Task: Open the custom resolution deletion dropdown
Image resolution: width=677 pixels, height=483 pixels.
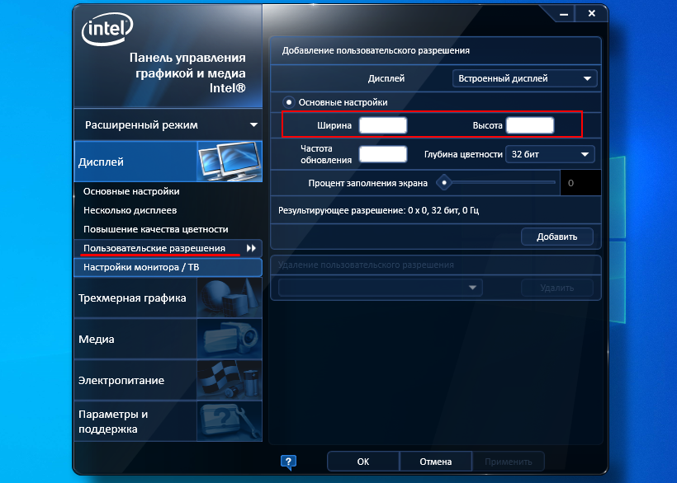Action: (x=381, y=288)
